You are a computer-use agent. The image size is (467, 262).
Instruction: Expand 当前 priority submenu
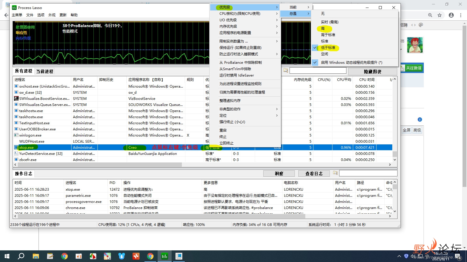(296, 7)
